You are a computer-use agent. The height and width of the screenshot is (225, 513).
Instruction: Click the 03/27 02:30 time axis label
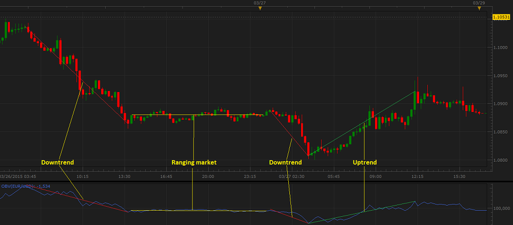click(x=291, y=176)
